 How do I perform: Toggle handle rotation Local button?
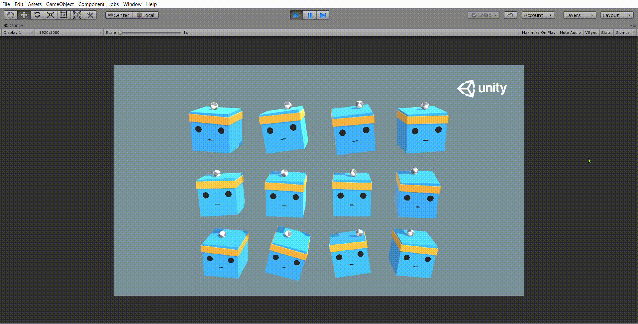point(146,15)
